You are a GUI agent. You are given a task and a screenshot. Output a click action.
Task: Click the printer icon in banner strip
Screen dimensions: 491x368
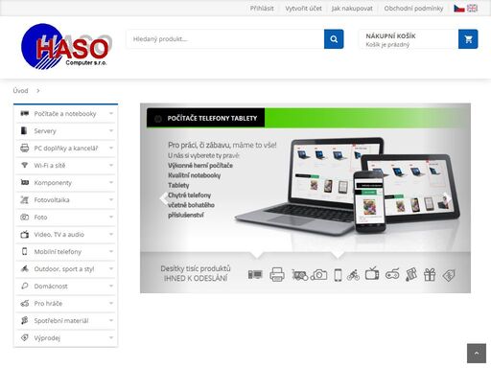click(277, 274)
